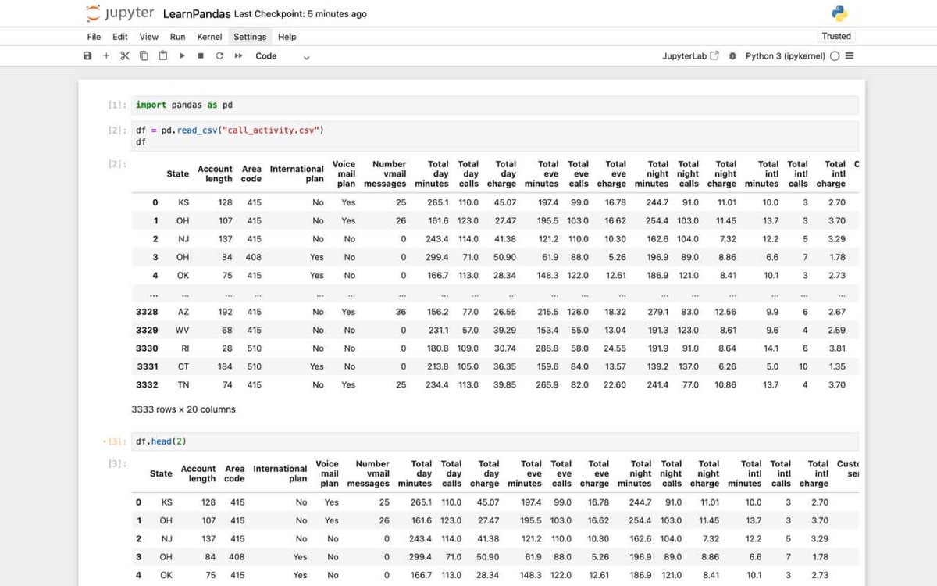Click value 288.8 in row 3330
Screen dimensions: 937x586
click(x=547, y=348)
